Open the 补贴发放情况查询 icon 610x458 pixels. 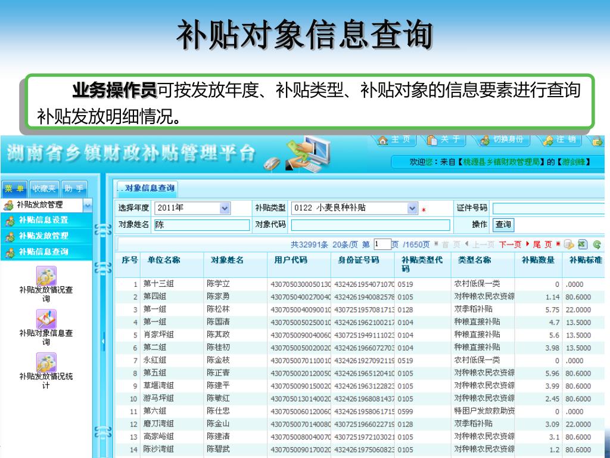46,276
